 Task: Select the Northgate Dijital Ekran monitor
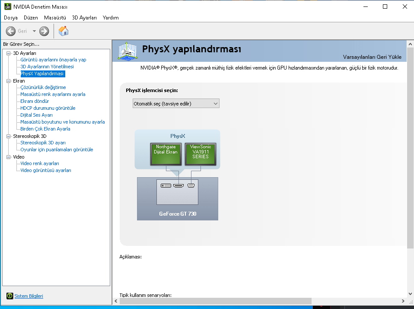(x=166, y=154)
